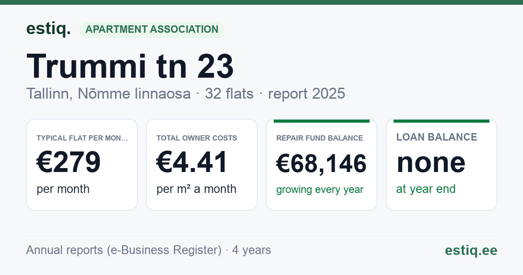This screenshot has width=523, height=275.
Task: Click the TYPICAL FLAT PER MON… label
Action: pos(83,138)
